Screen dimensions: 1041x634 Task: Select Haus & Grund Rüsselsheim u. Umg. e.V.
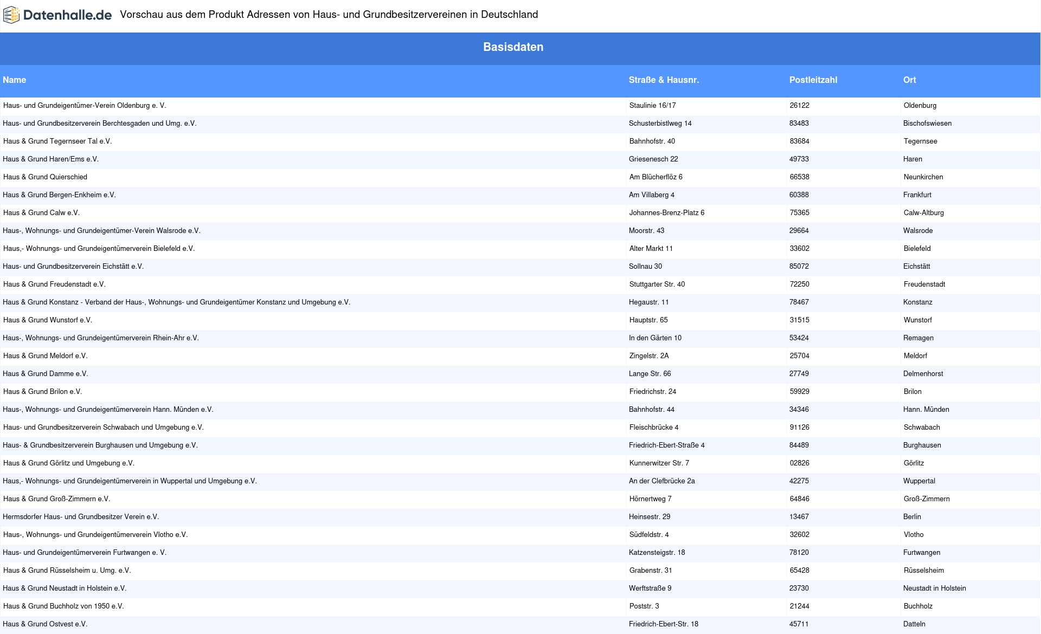(x=67, y=571)
